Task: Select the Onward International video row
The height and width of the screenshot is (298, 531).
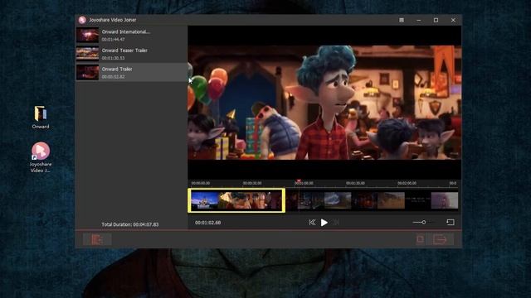Action: [x=132, y=35]
